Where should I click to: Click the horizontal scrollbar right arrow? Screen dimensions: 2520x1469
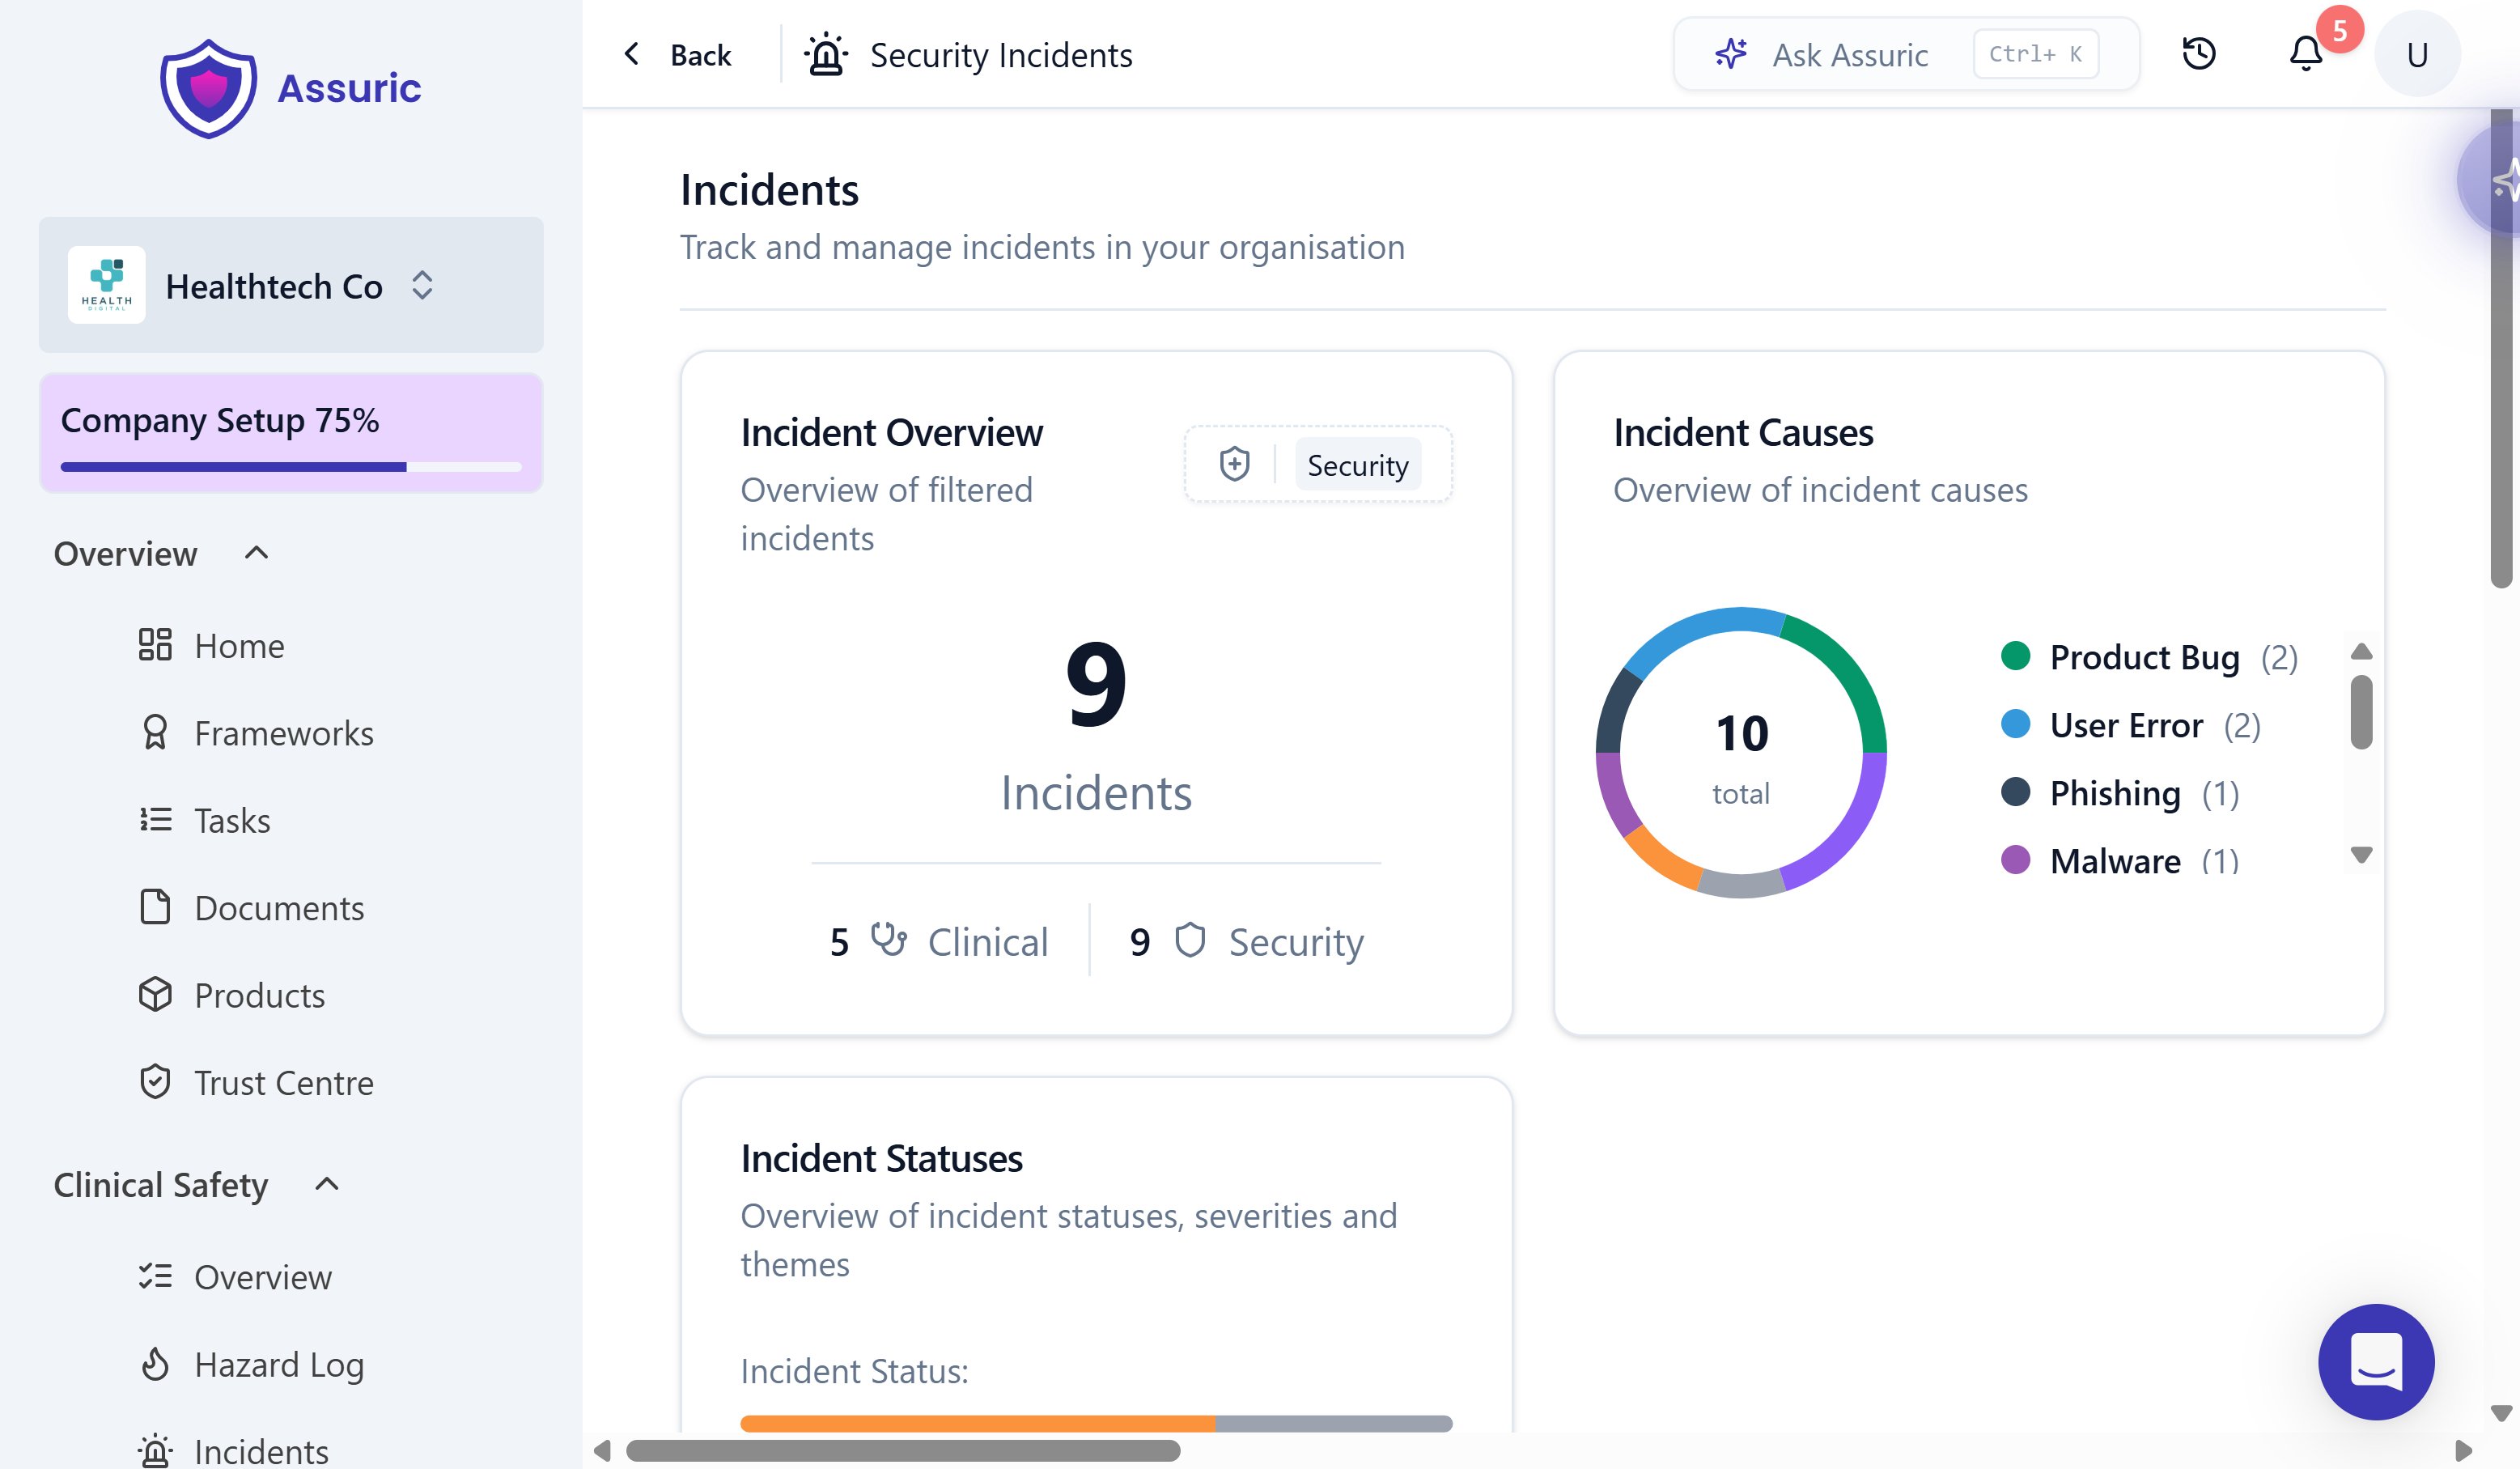[2464, 1450]
